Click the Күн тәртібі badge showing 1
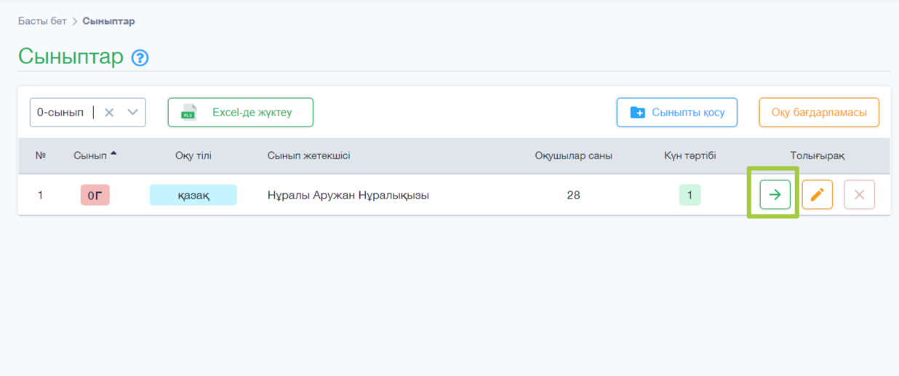The image size is (899, 376). point(690,195)
